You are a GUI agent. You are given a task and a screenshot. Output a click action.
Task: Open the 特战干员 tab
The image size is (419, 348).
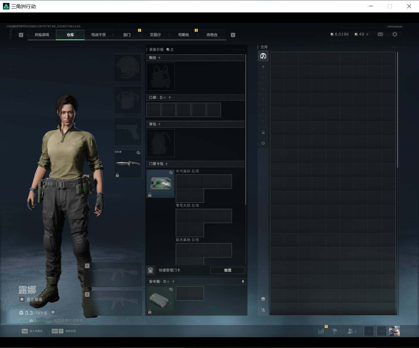[x=99, y=35]
